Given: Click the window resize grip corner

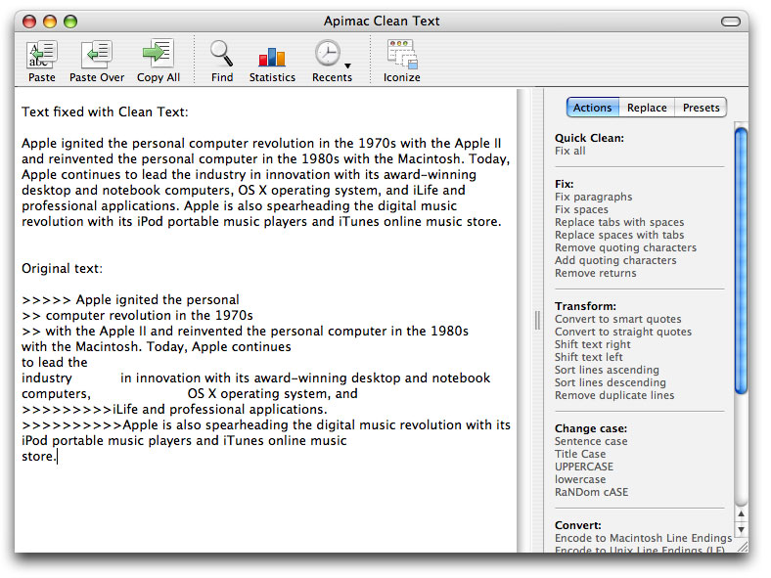Looking at the screenshot, I should (x=742, y=546).
